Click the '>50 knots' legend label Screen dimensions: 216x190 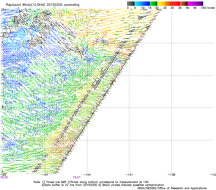(x=208, y=8)
